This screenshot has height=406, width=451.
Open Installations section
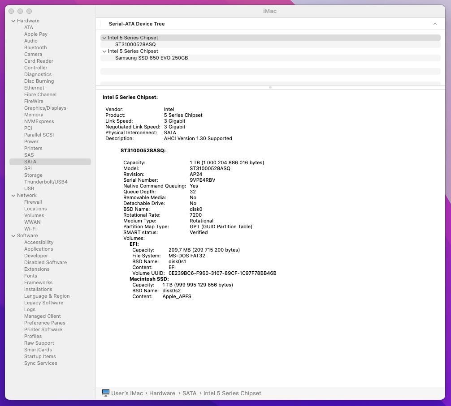click(38, 290)
